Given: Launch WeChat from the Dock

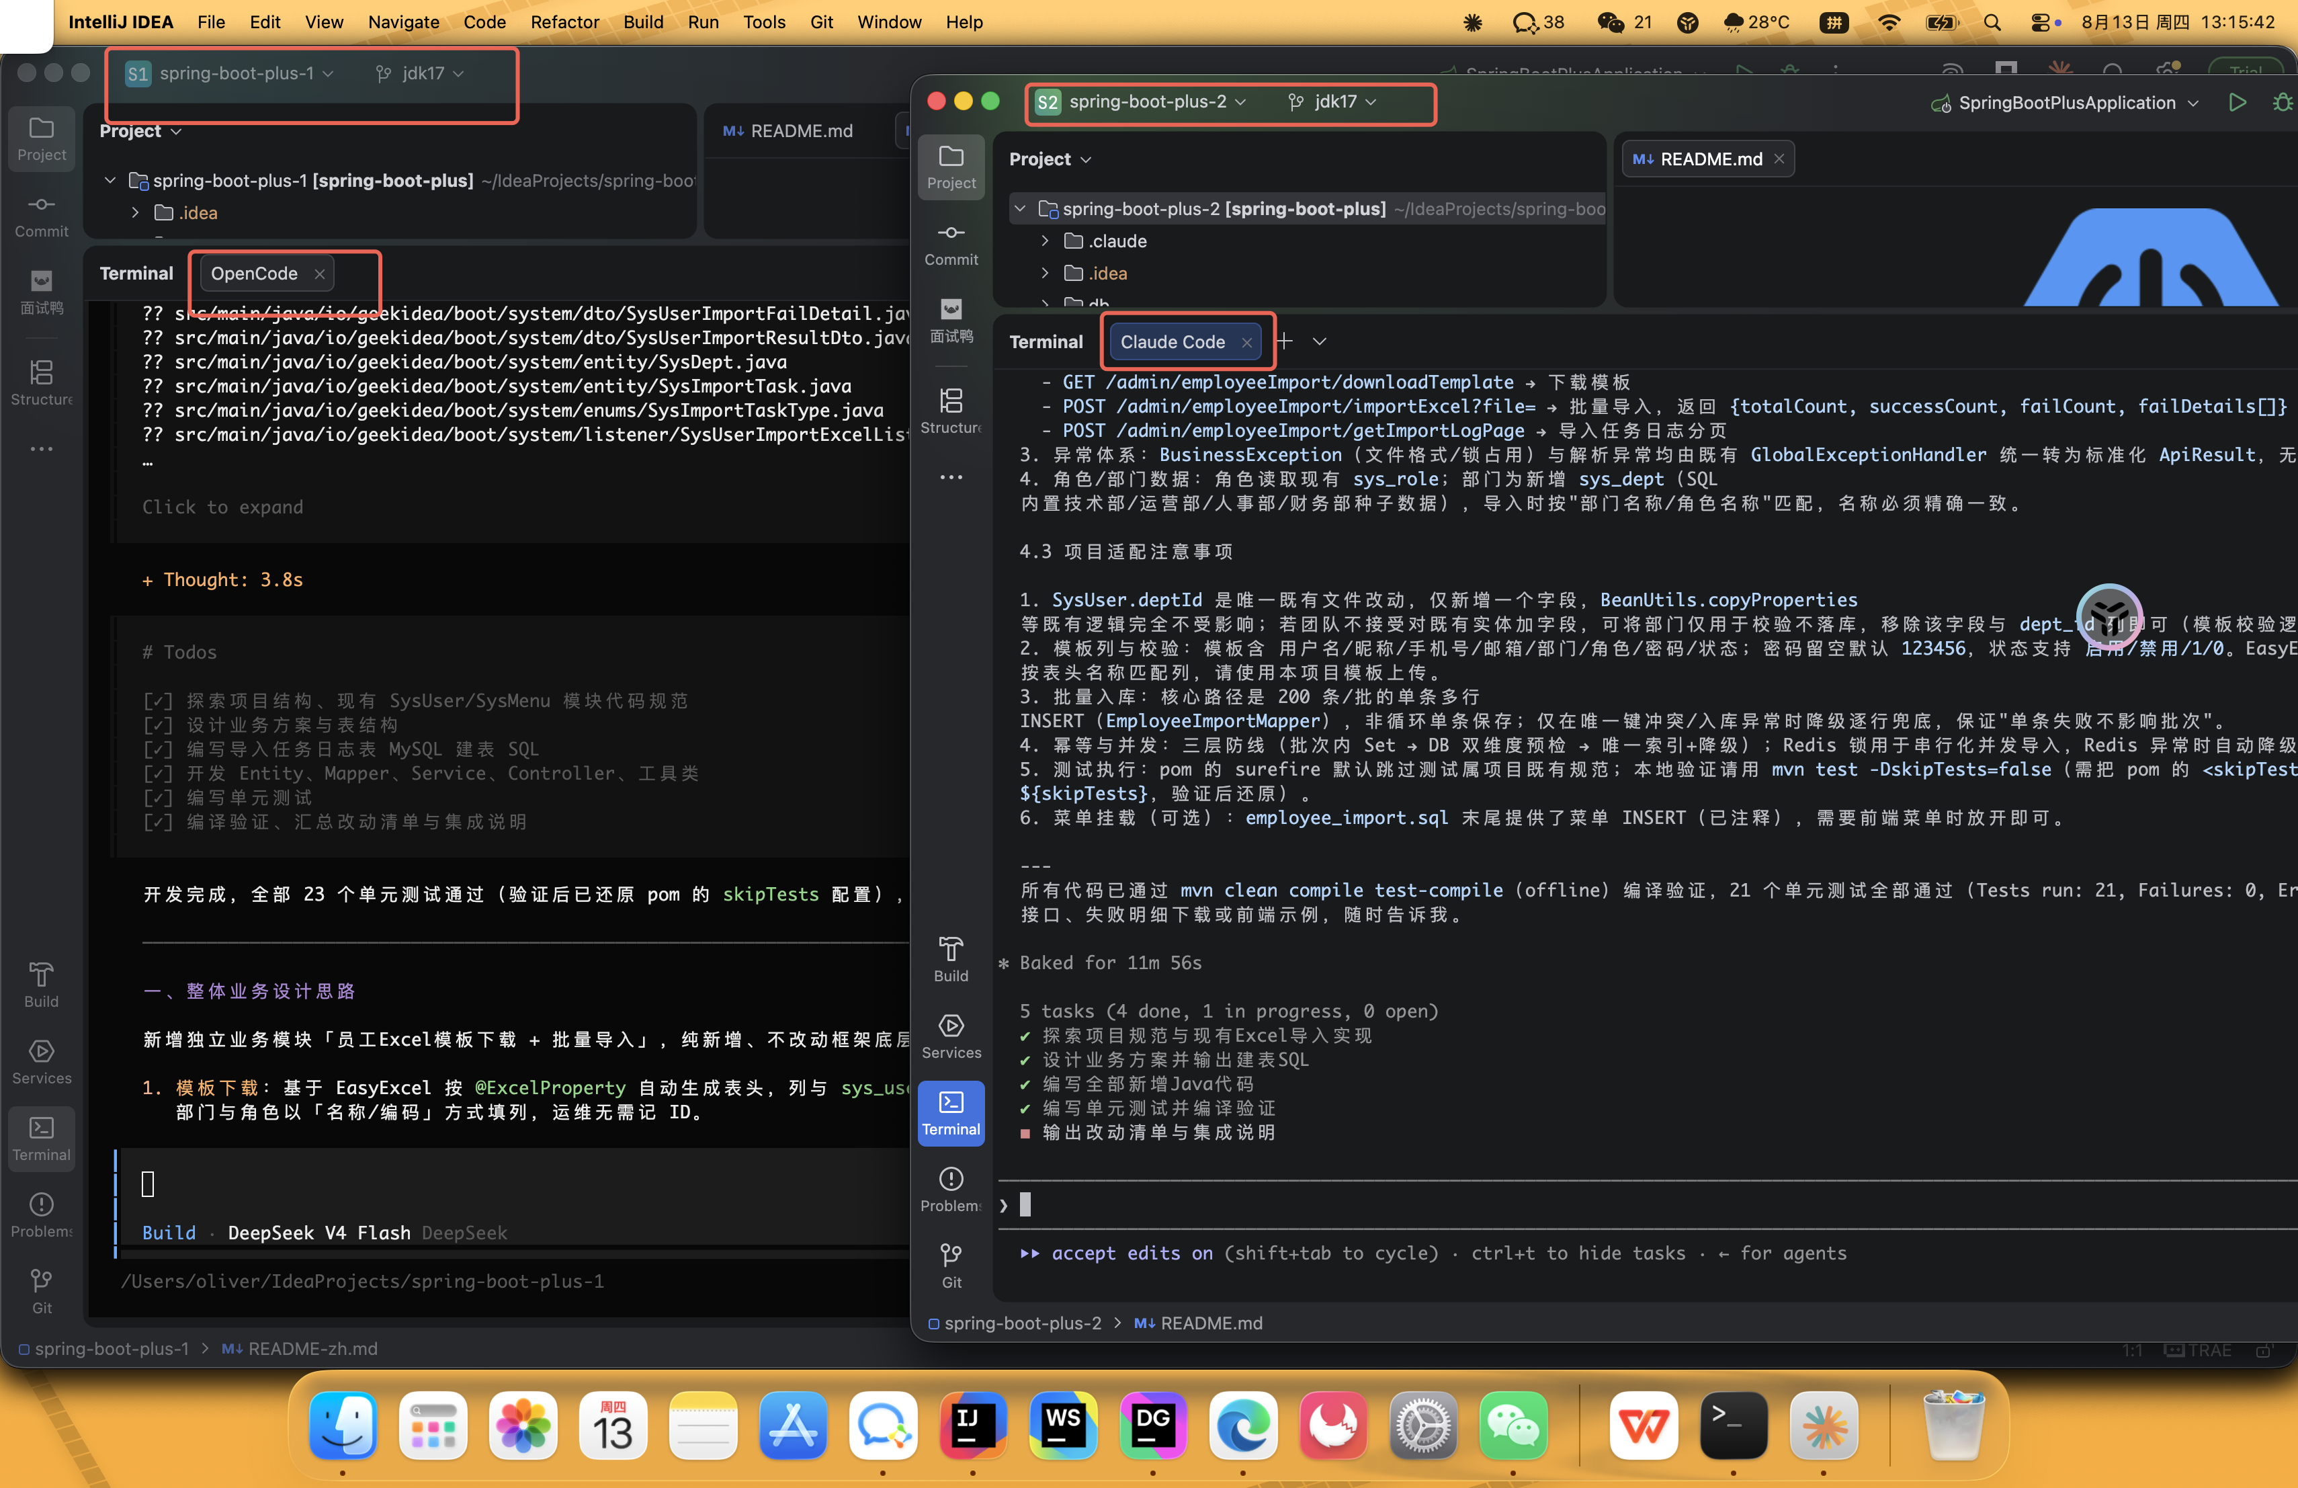Looking at the screenshot, I should click(x=1513, y=1425).
